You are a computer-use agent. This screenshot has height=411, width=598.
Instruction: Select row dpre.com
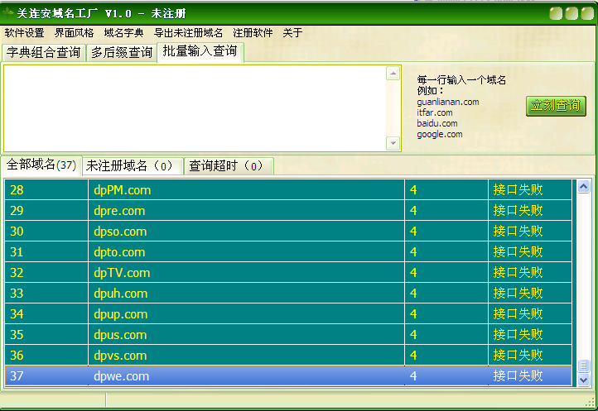pyautogui.click(x=288, y=210)
